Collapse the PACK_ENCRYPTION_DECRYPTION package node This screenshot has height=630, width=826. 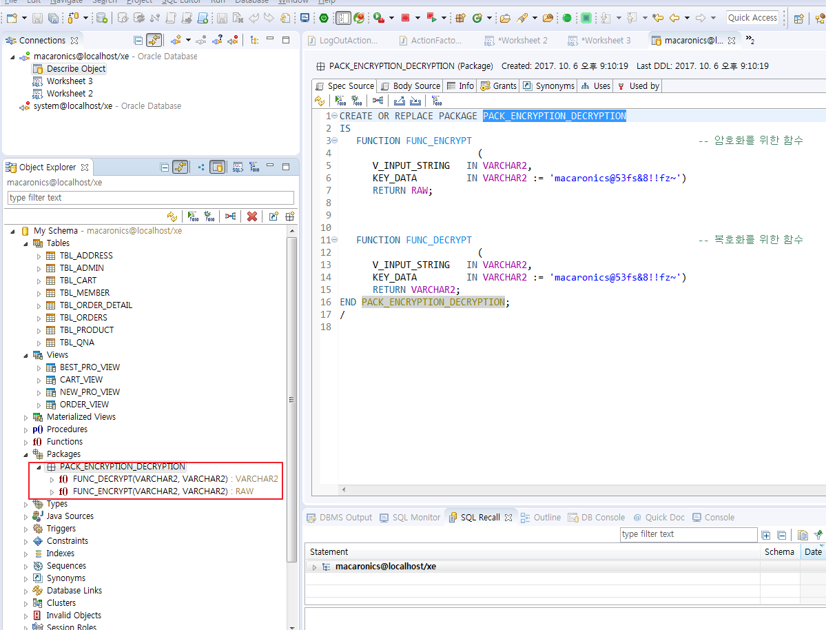click(39, 467)
